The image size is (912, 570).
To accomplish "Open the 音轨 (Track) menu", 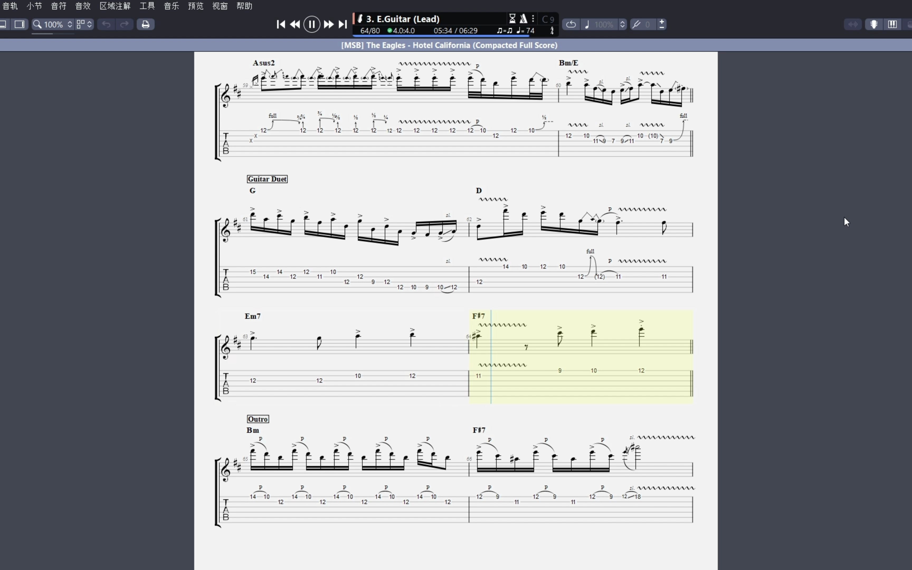I will coord(10,6).
